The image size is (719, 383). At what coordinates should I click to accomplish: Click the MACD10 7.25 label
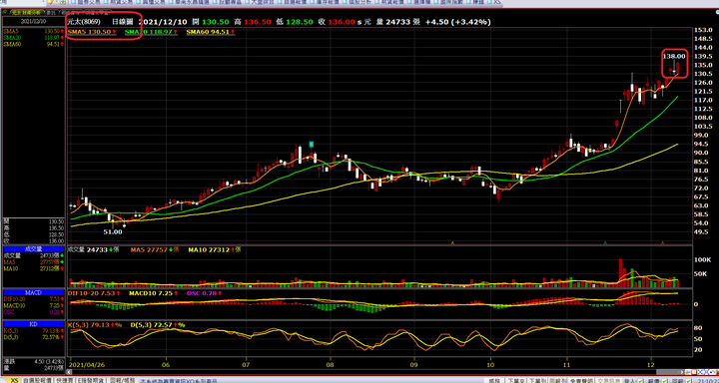point(152,293)
